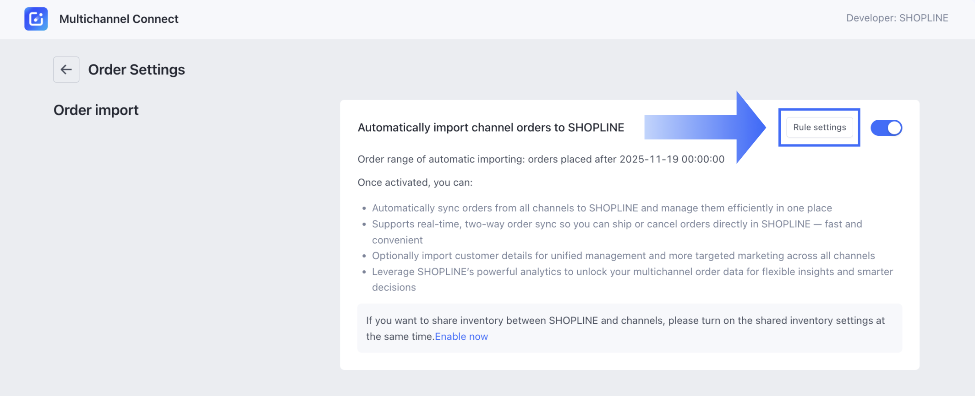
Task: Click the bullet about automatically syncing orders
Action: point(602,208)
